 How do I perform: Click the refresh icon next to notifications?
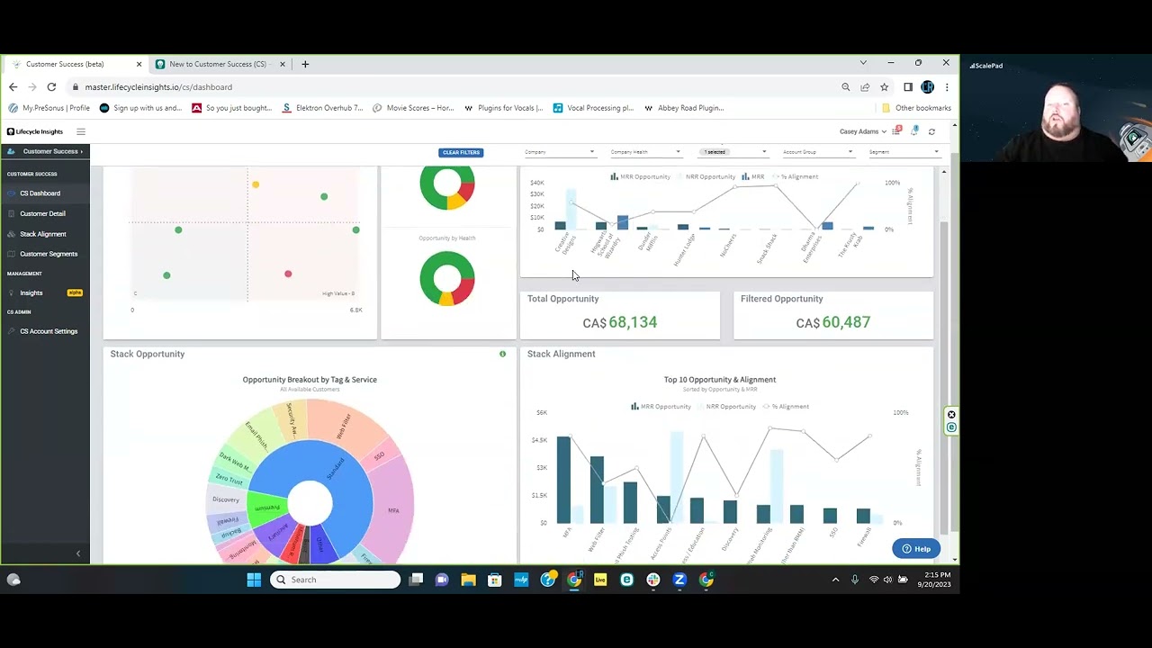pyautogui.click(x=931, y=131)
